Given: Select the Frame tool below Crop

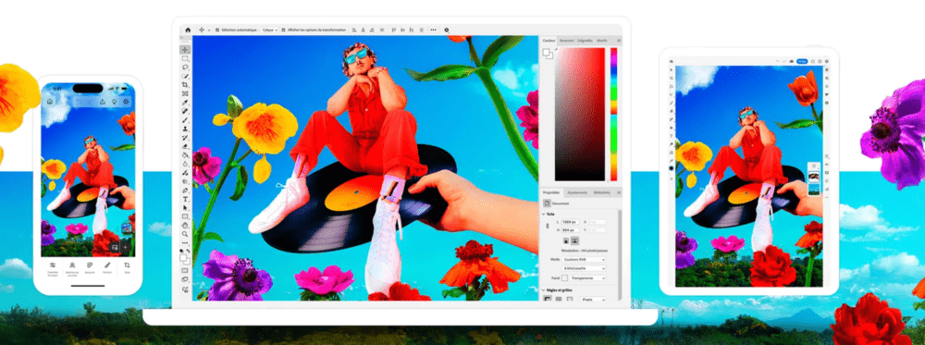Looking at the screenshot, I should tap(185, 93).
